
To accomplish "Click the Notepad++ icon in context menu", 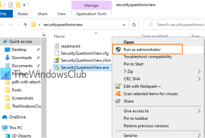I will point(118,86).
